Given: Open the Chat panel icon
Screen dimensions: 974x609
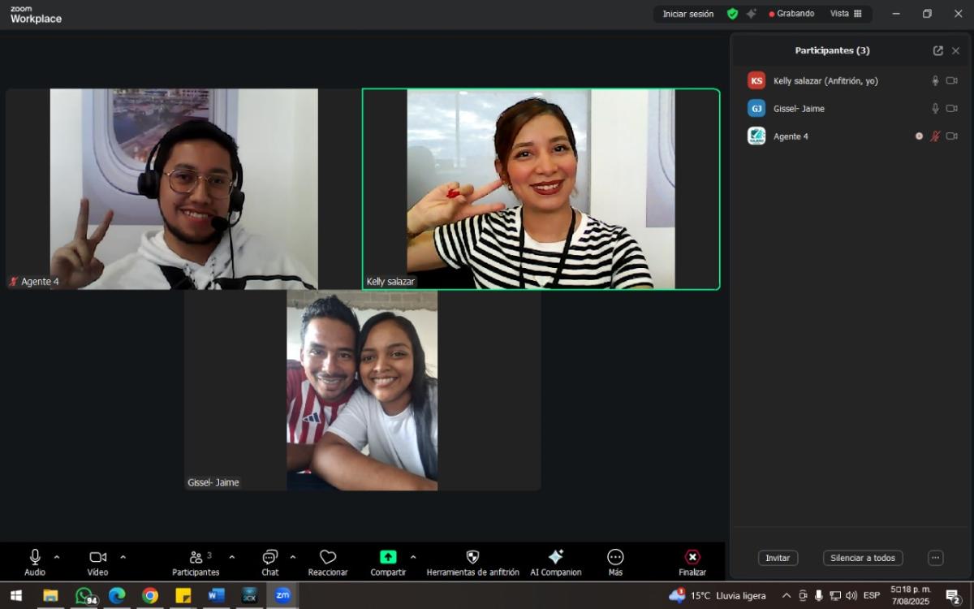Looking at the screenshot, I should click(x=269, y=557).
